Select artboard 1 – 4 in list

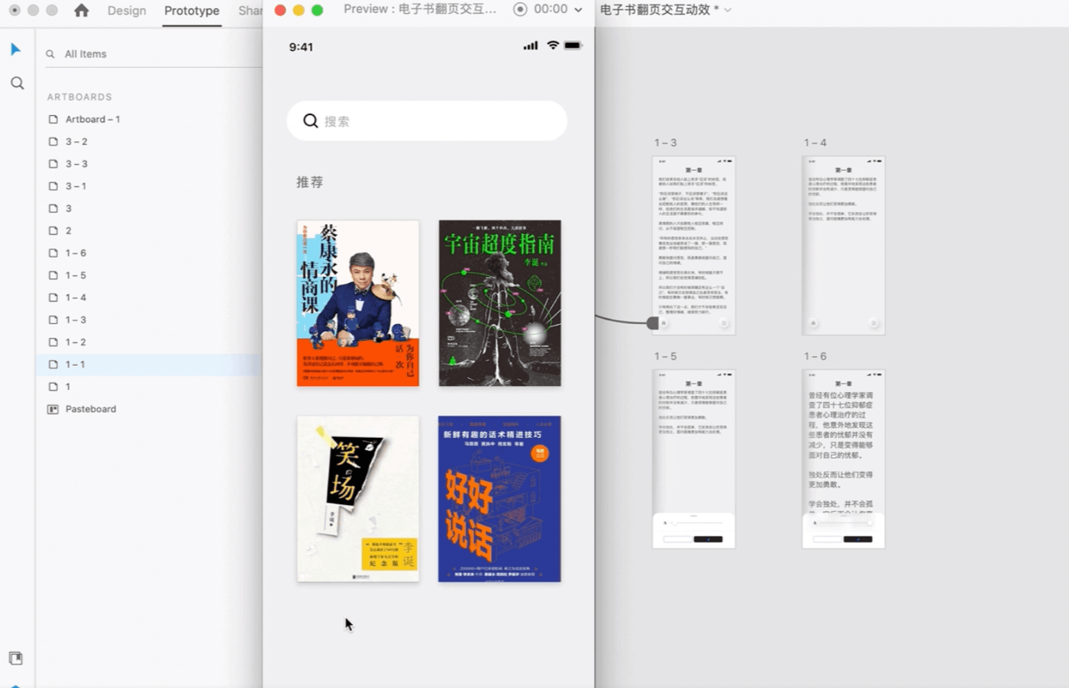[149, 297]
